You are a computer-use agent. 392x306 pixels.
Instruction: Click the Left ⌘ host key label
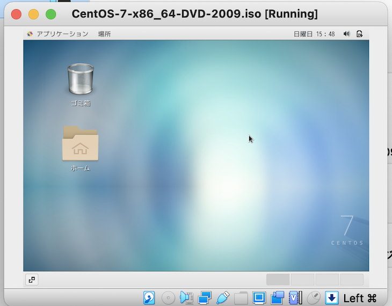(x=360, y=298)
